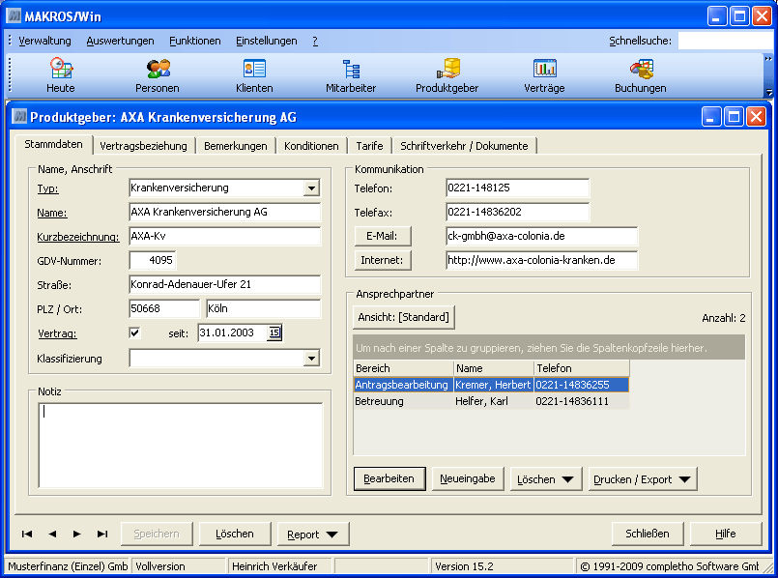
Task: Click the seit date field
Action: point(233,332)
